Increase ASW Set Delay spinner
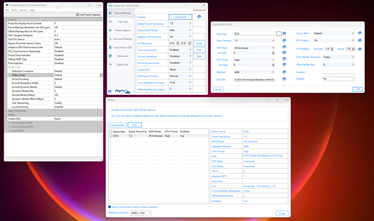Viewport: 374px width, 221px height. (273, 52)
